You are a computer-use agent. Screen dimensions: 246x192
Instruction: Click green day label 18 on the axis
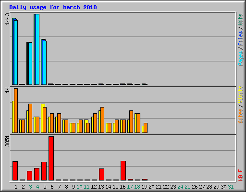137,187
